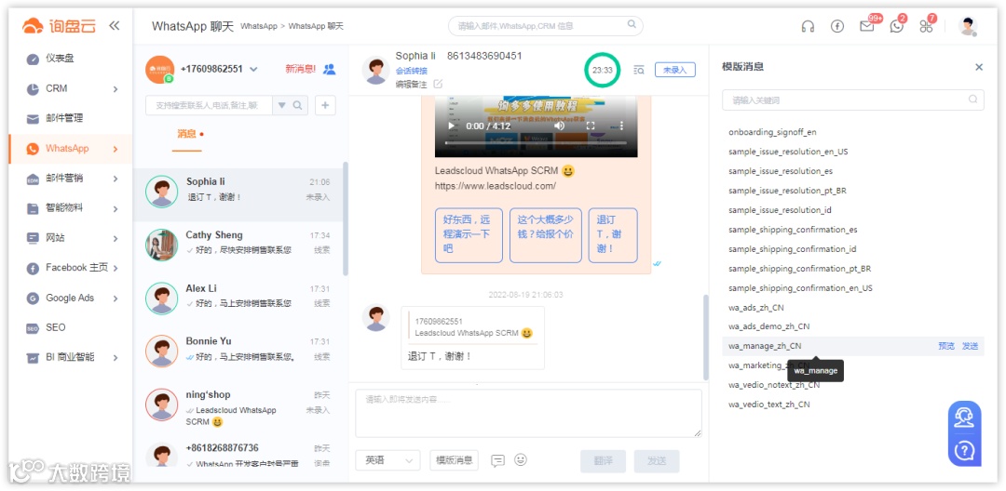The width and height of the screenshot is (1006, 491).
Task: Open Alex Li conversation
Action: click(x=238, y=298)
